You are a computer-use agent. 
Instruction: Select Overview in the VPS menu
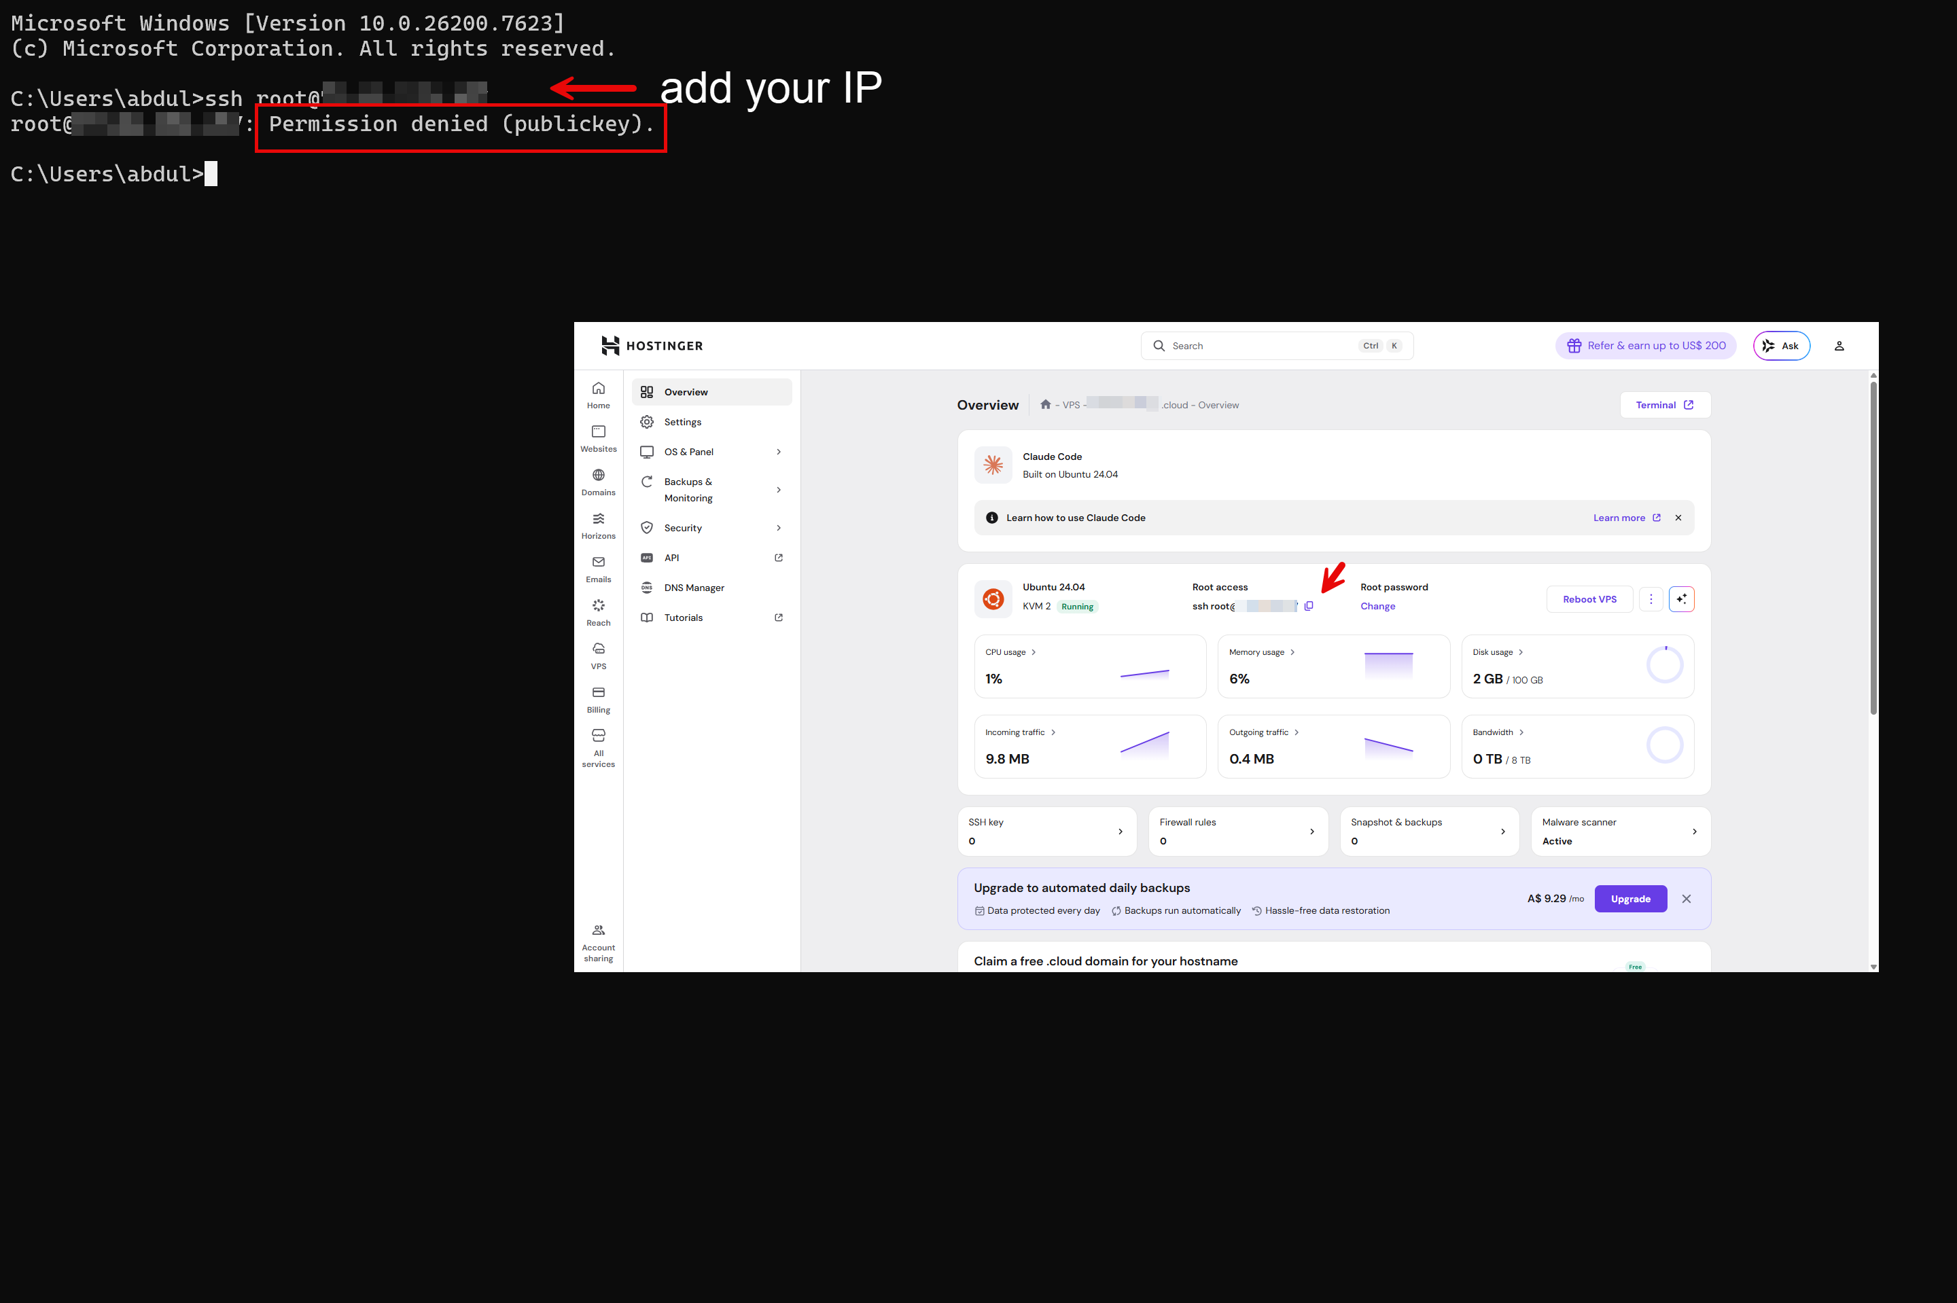711,392
